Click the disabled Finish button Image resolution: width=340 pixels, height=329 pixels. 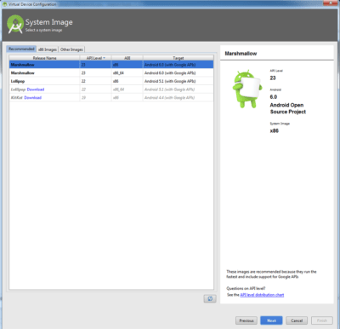(322, 320)
